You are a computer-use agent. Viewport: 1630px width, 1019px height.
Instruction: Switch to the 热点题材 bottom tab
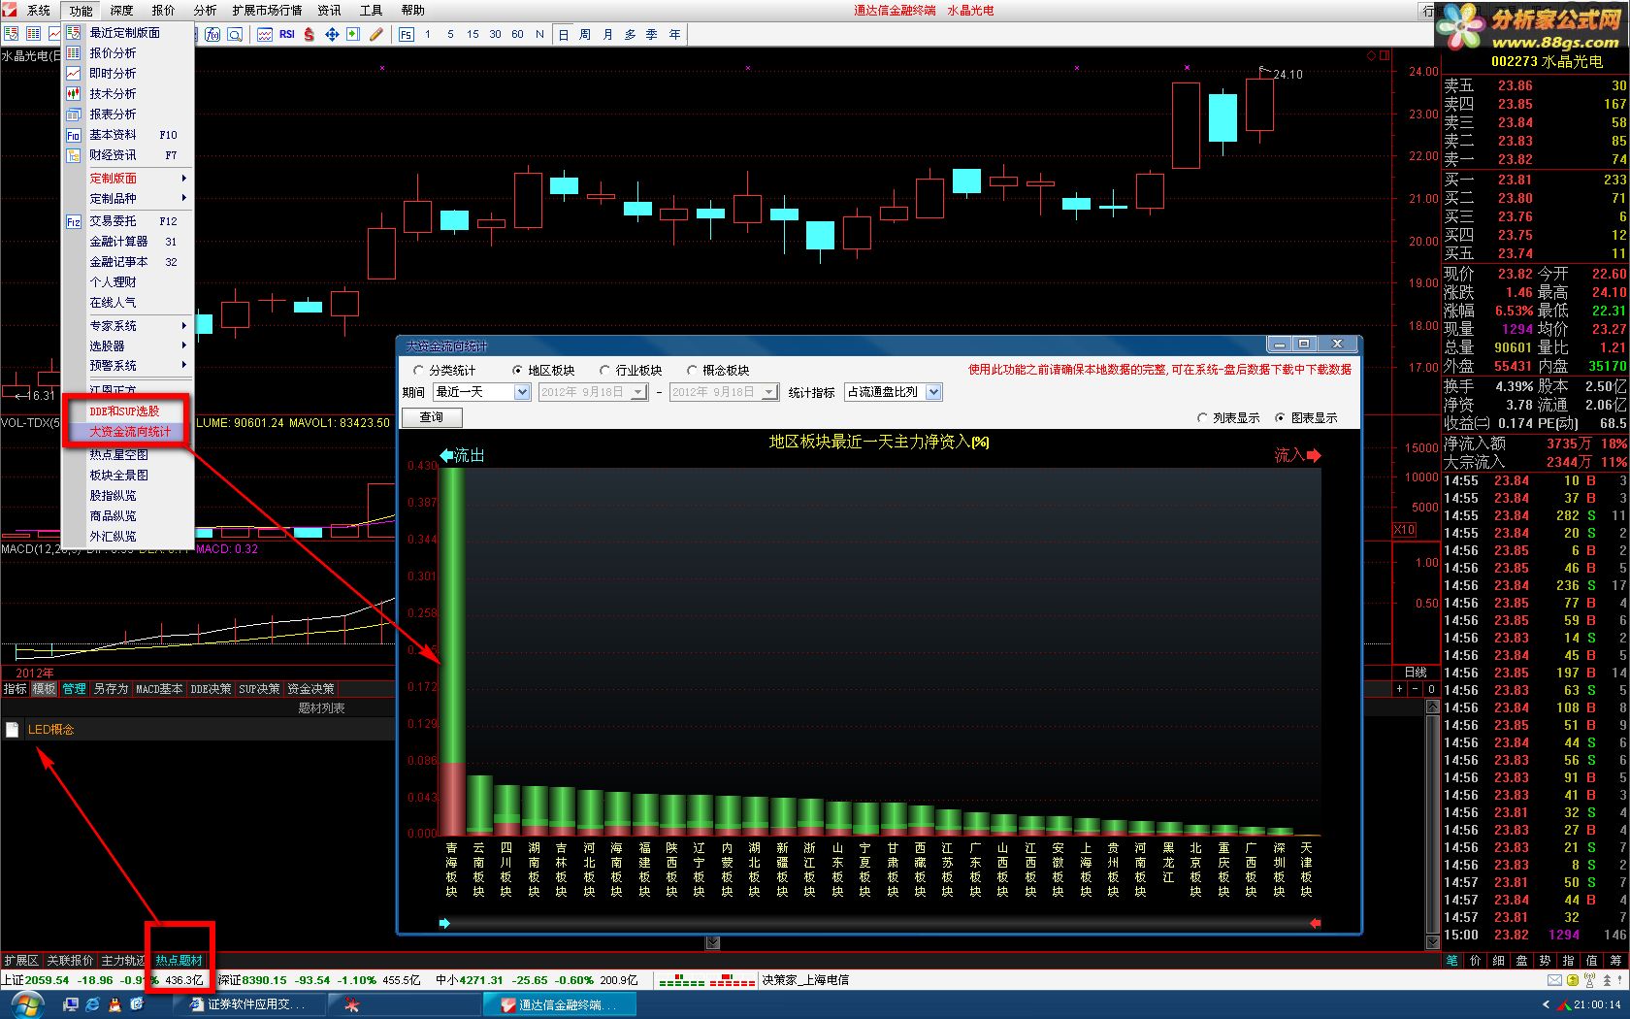(x=179, y=960)
